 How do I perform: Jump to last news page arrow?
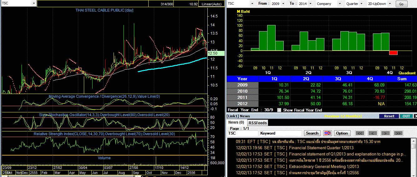pyautogui.click(x=398, y=133)
